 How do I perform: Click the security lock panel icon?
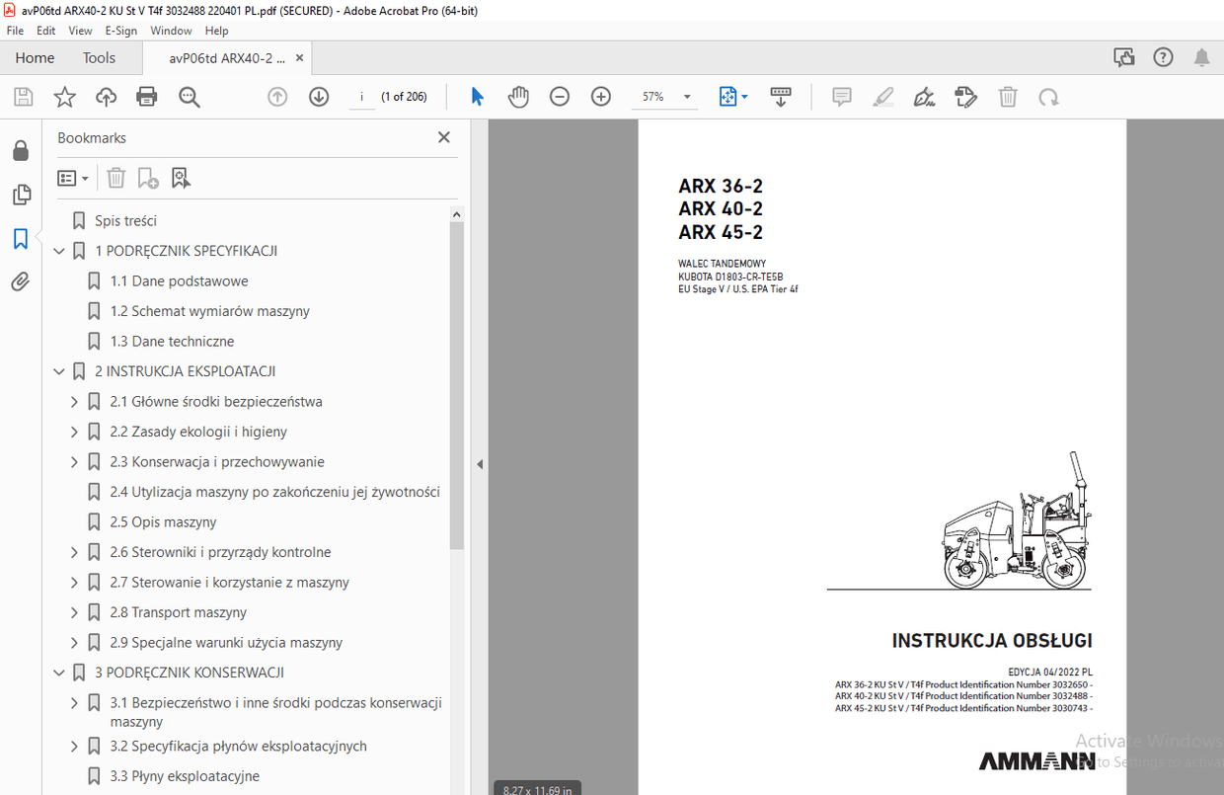tap(21, 150)
